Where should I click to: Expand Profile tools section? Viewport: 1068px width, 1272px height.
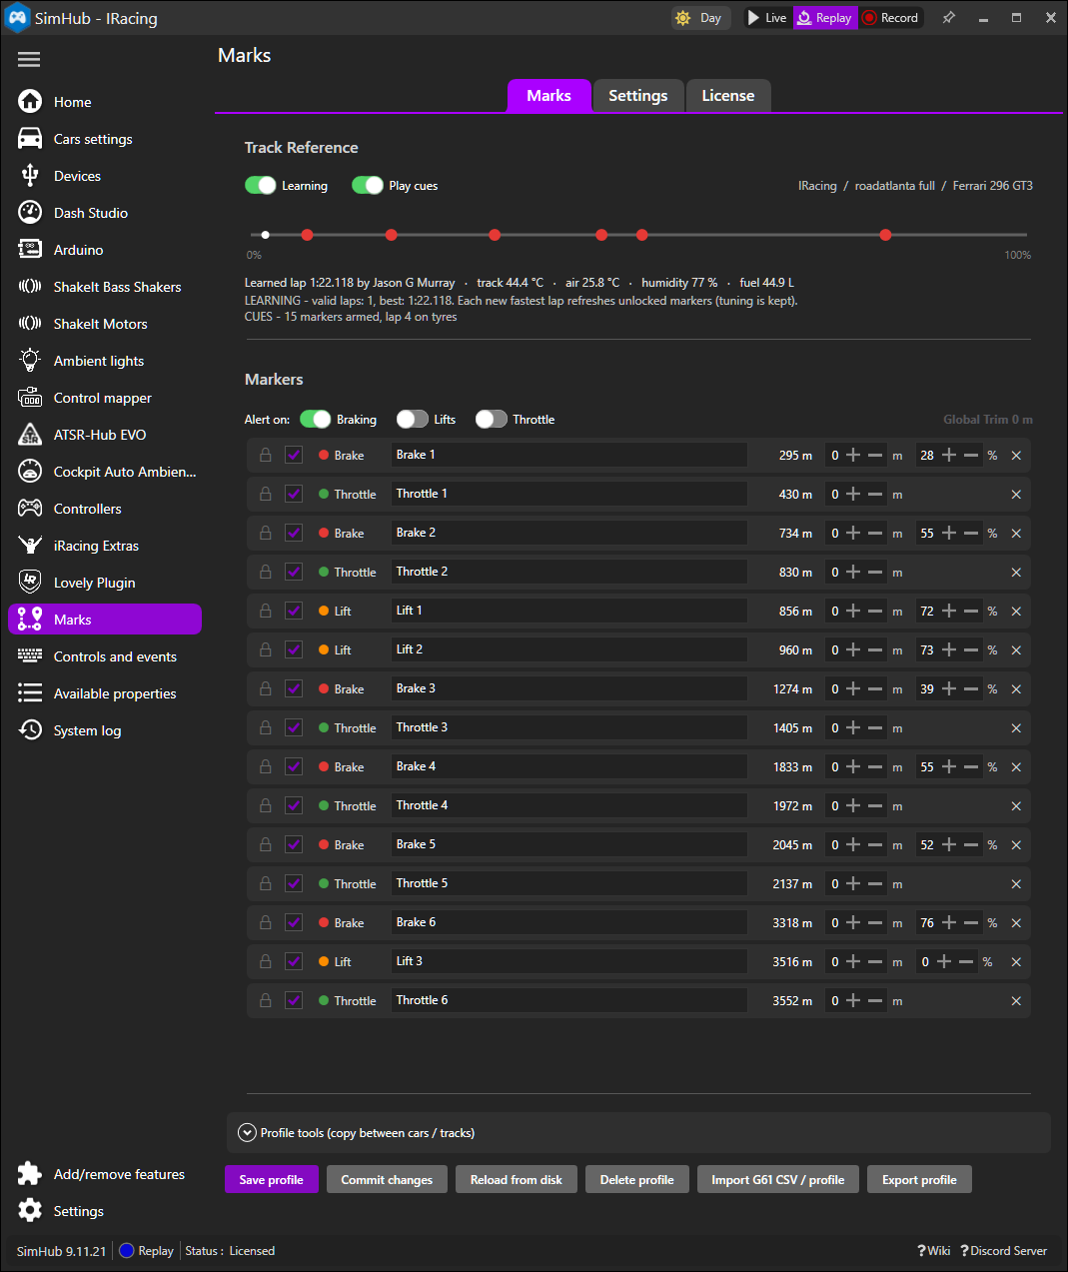click(x=247, y=1133)
